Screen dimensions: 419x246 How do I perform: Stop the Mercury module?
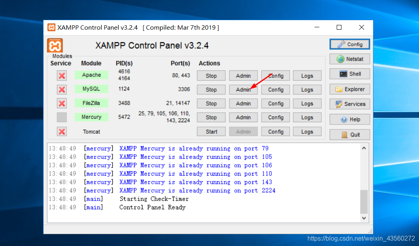click(x=211, y=117)
